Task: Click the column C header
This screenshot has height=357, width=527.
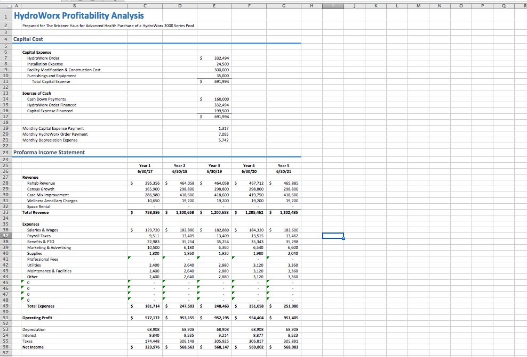Action: [145, 6]
